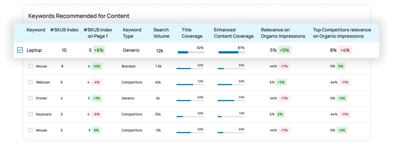Click Laptop enhanced content 87% progress bar

[x=232, y=52]
